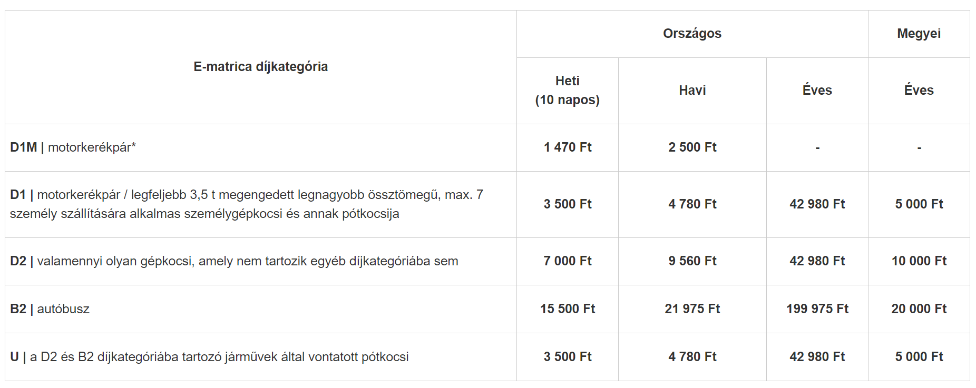Click the D1 megyei 5 000 Ft price
The height and width of the screenshot is (388, 976).
(x=919, y=204)
